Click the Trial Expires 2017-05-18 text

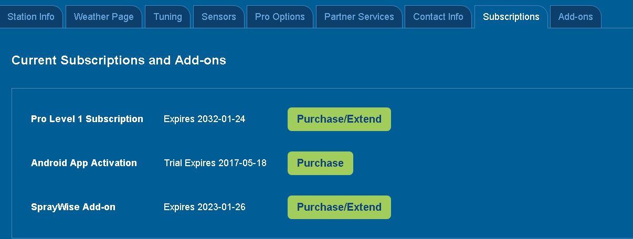(x=215, y=163)
